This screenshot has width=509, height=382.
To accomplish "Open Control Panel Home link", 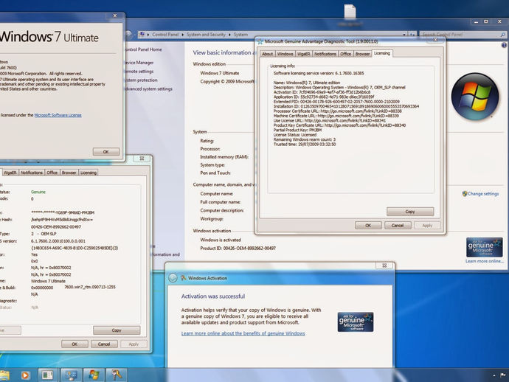I will (144, 49).
